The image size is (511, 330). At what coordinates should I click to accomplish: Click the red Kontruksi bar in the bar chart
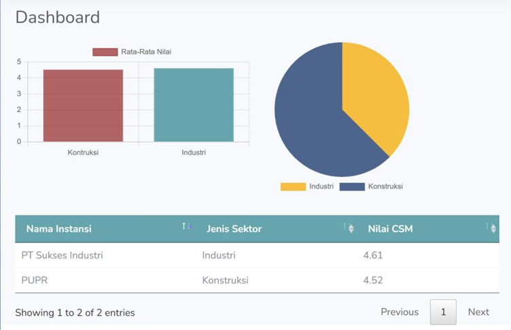(83, 106)
